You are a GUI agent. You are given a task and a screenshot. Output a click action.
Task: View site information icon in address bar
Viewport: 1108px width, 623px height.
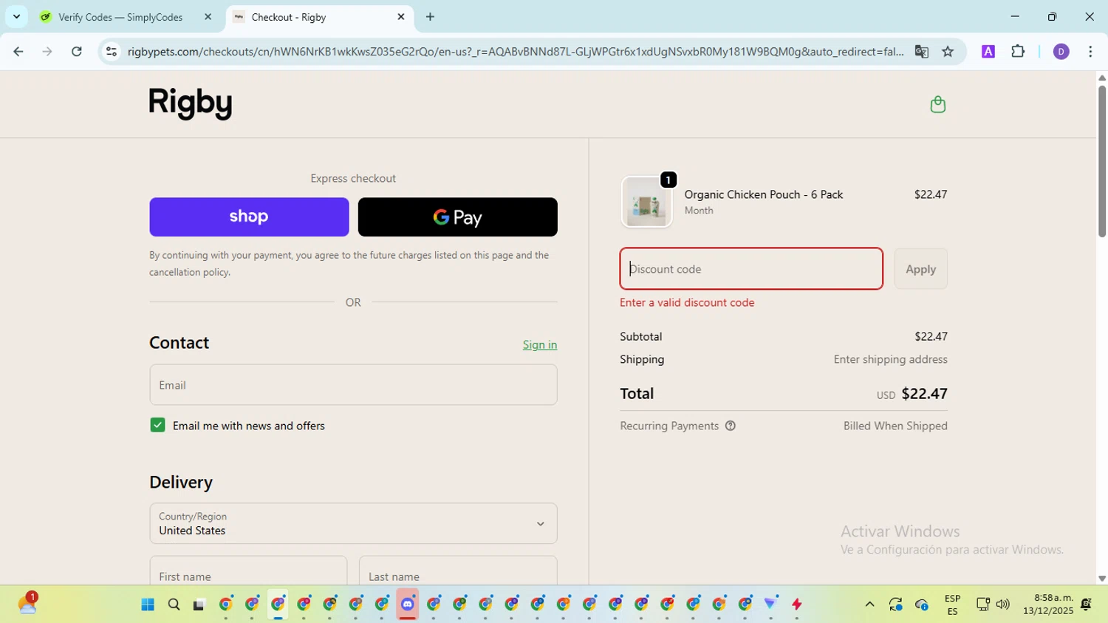112,52
